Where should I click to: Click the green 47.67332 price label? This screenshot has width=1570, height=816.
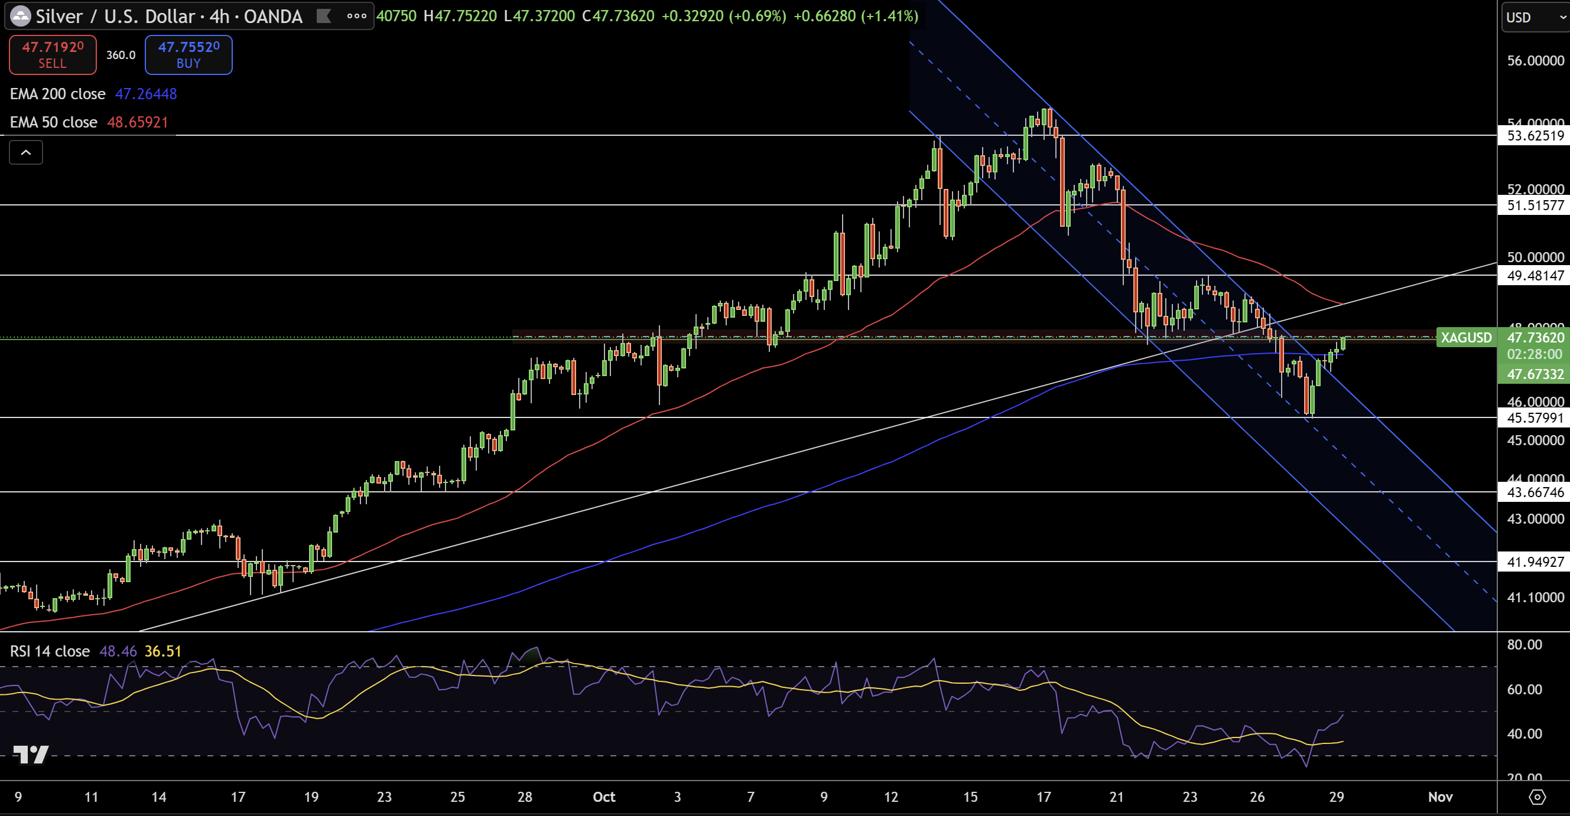tap(1535, 374)
